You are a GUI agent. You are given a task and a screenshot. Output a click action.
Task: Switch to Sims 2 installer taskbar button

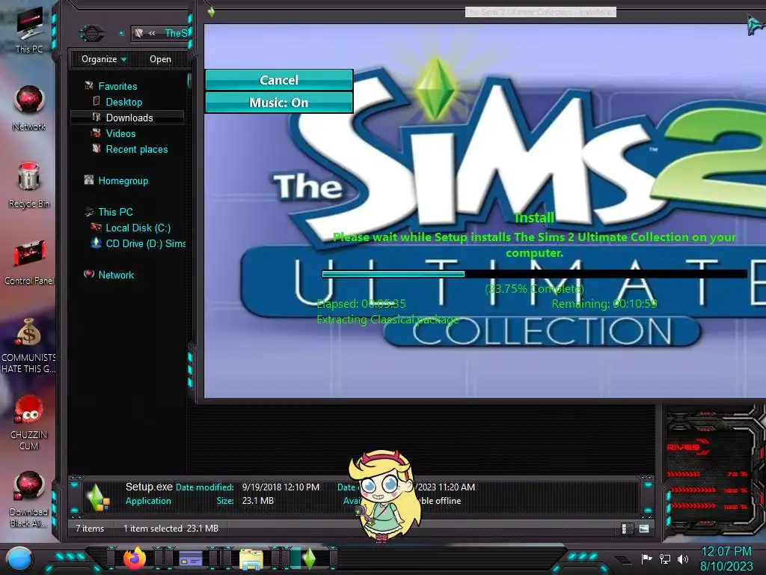[x=309, y=559]
